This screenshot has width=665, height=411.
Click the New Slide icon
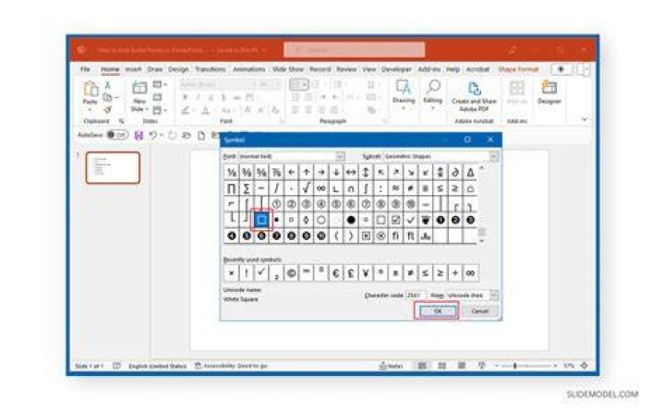139,88
